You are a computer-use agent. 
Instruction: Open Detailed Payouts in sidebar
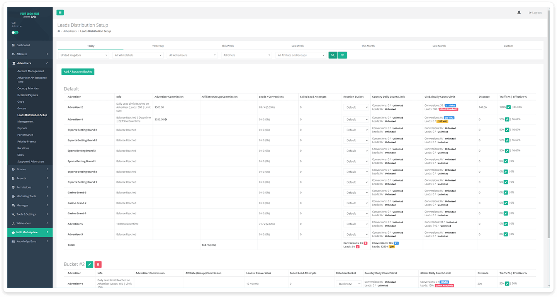click(x=27, y=95)
